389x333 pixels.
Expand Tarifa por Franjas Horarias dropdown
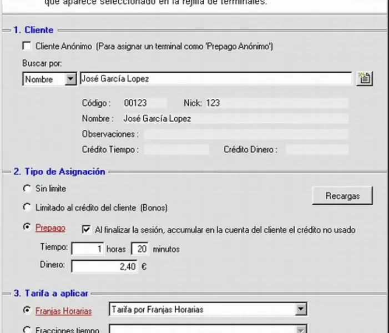point(301,309)
